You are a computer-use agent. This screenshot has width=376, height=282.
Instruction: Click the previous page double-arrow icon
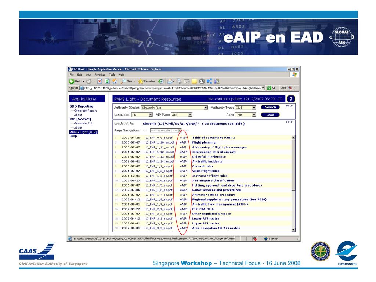pyautogui.click(x=145, y=130)
